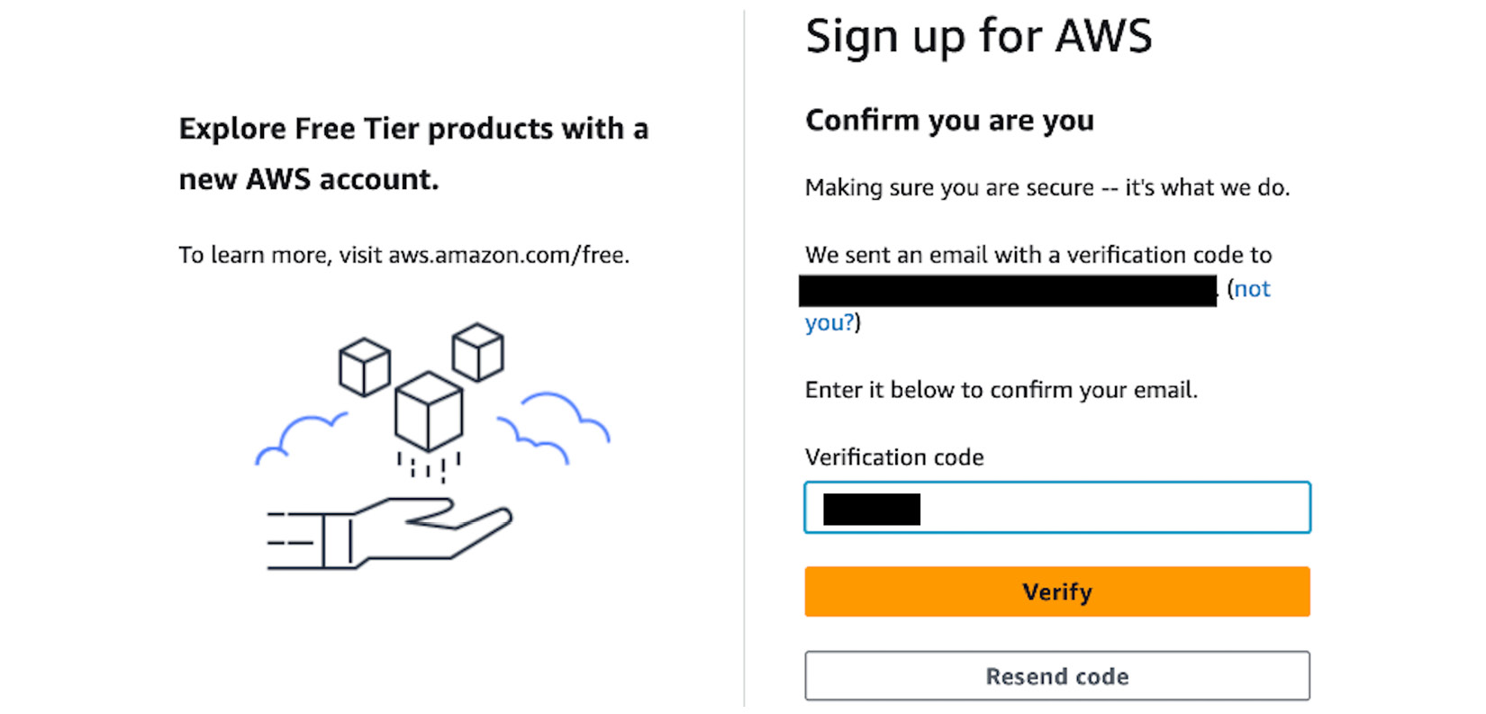Click the open hand illustration

390,533
